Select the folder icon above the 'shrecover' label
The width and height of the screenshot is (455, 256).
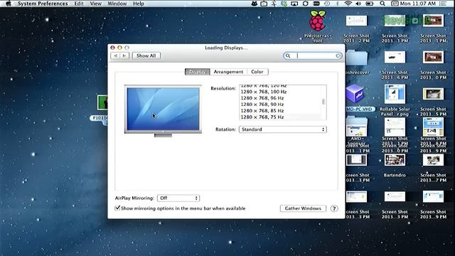pos(356,58)
